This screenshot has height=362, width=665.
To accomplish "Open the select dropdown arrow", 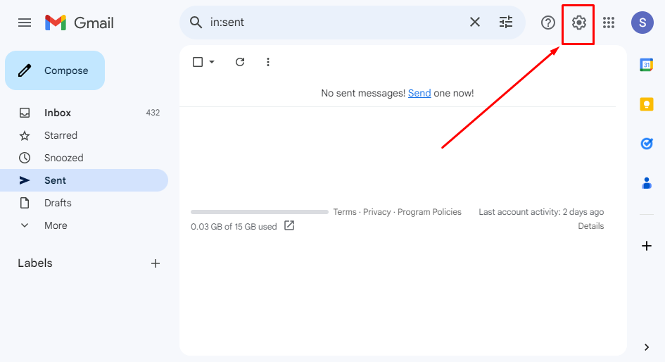I will click(212, 62).
